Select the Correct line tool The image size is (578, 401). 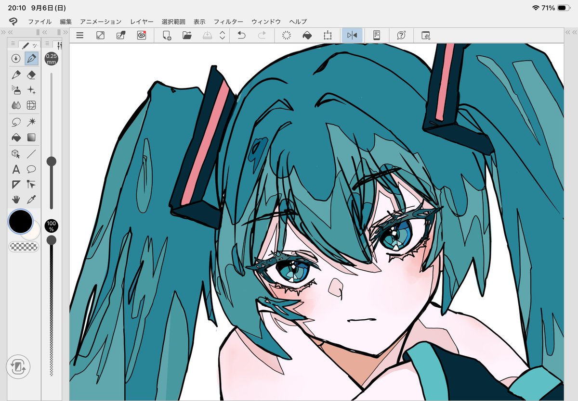(x=31, y=184)
